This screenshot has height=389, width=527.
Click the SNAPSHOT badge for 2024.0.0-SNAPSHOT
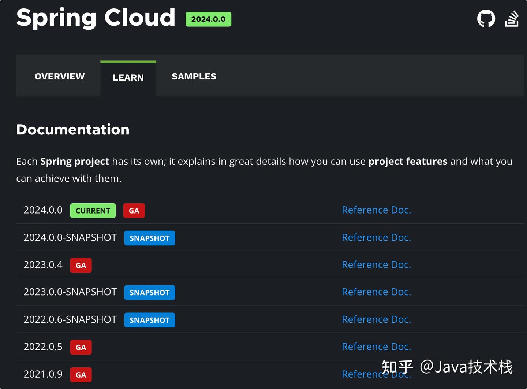pyautogui.click(x=149, y=238)
